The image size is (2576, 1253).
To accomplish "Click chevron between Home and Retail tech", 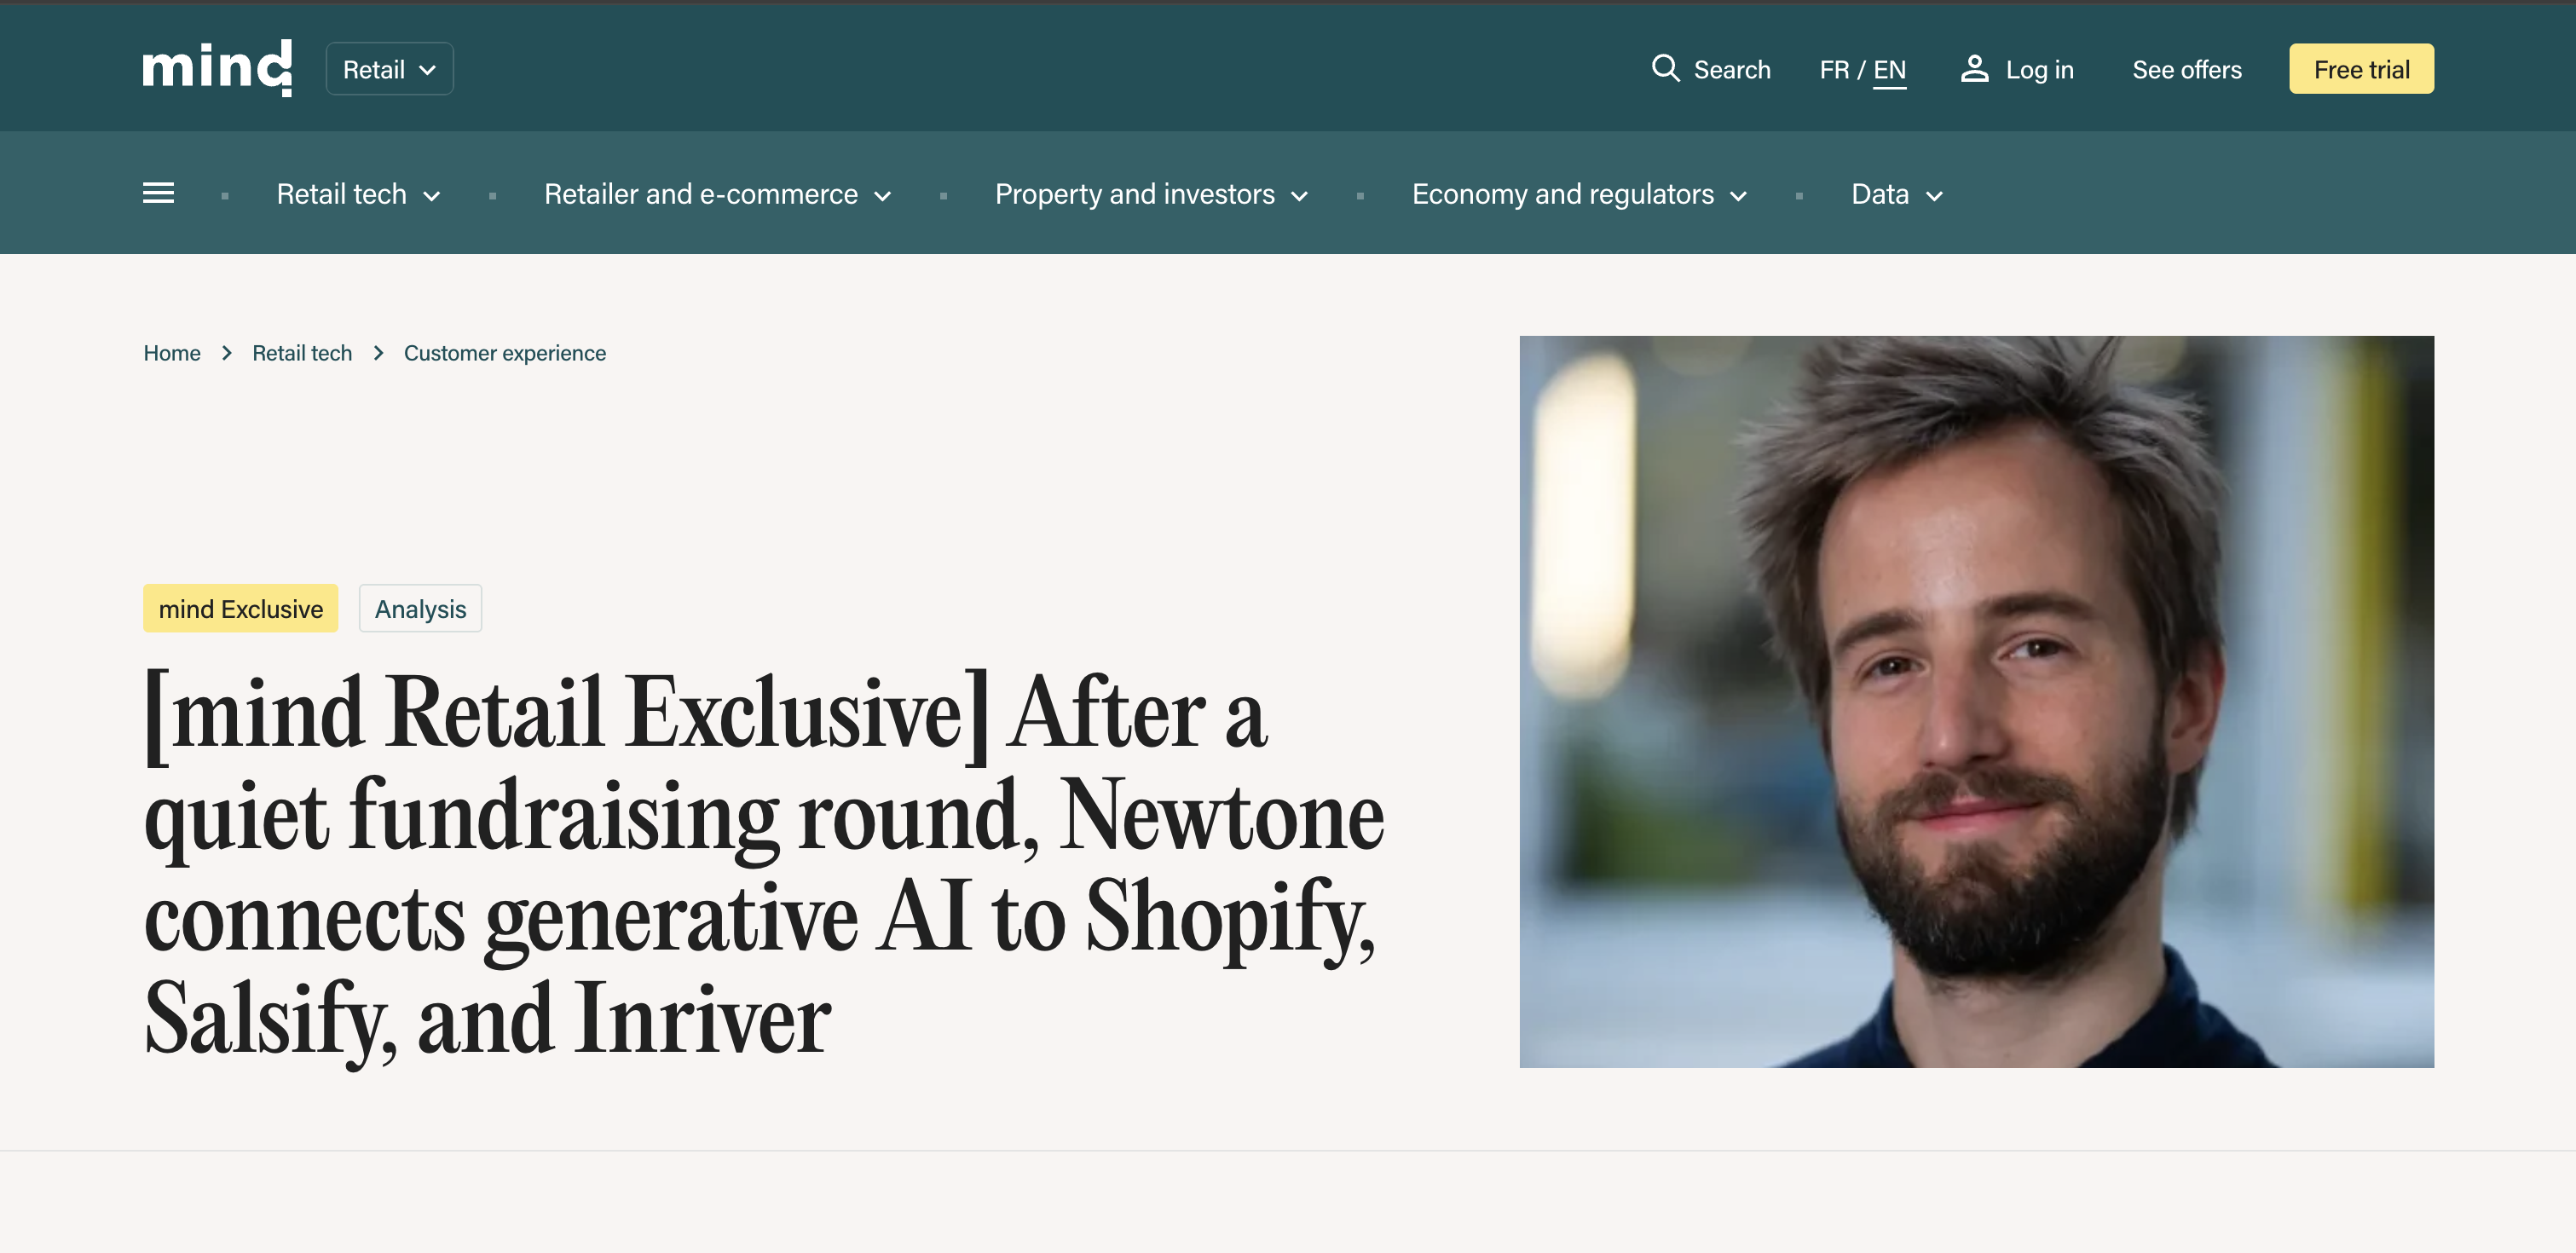I will (227, 353).
